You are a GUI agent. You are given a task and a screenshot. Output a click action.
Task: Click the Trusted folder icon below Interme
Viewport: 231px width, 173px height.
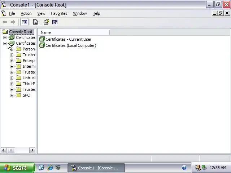click(x=18, y=72)
